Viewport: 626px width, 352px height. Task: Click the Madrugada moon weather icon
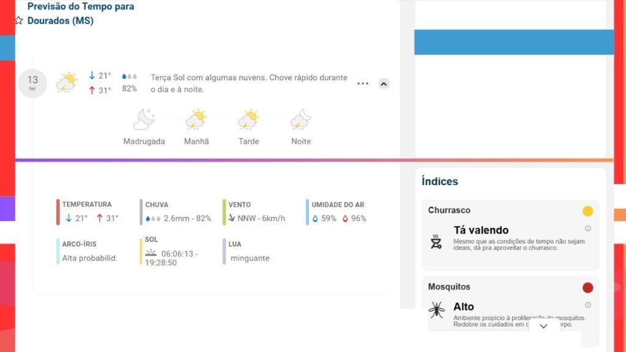(x=144, y=120)
